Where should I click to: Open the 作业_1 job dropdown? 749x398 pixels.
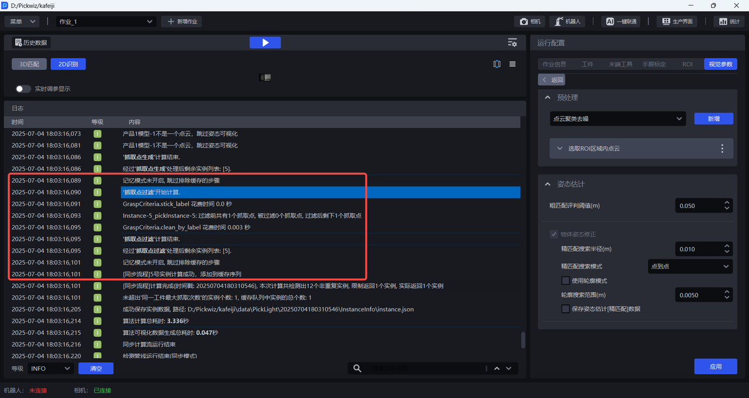pos(106,22)
